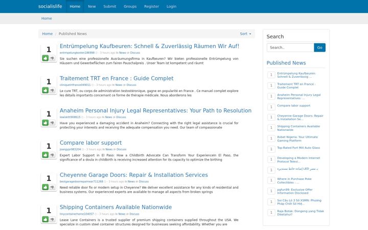Click Discuss under Traitement TRT post
This screenshot has width=368, height=230.
tap(131, 85)
